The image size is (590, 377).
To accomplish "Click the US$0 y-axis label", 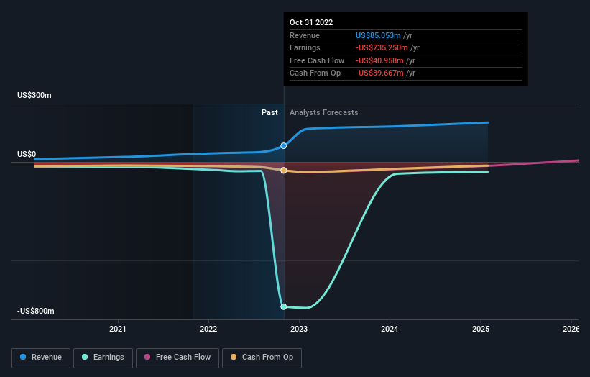I will (27, 155).
